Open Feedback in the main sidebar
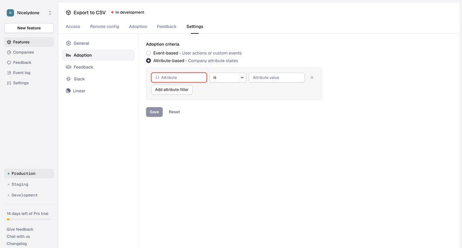Image resolution: width=462 pixels, height=248 pixels. tap(29, 63)
